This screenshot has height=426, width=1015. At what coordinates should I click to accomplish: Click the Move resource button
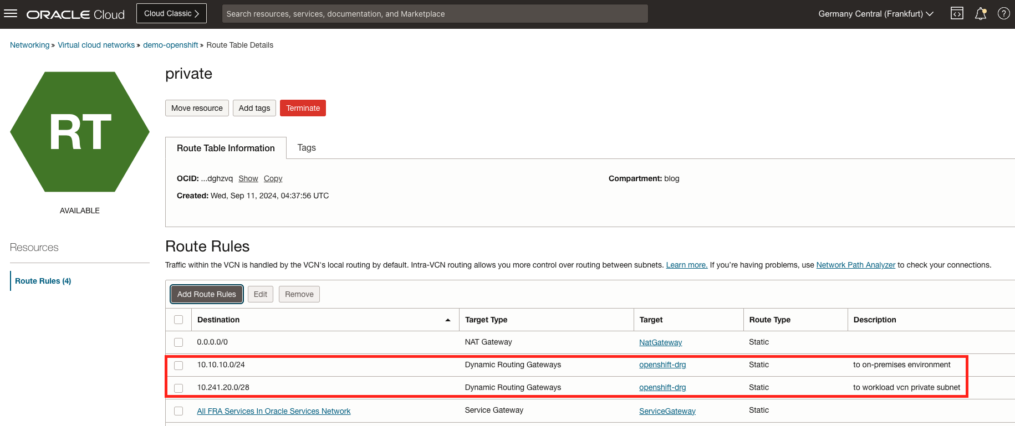[197, 108]
